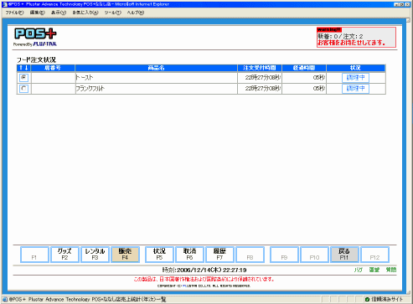
Task: Open the ツール menu
Action: pos(112,13)
